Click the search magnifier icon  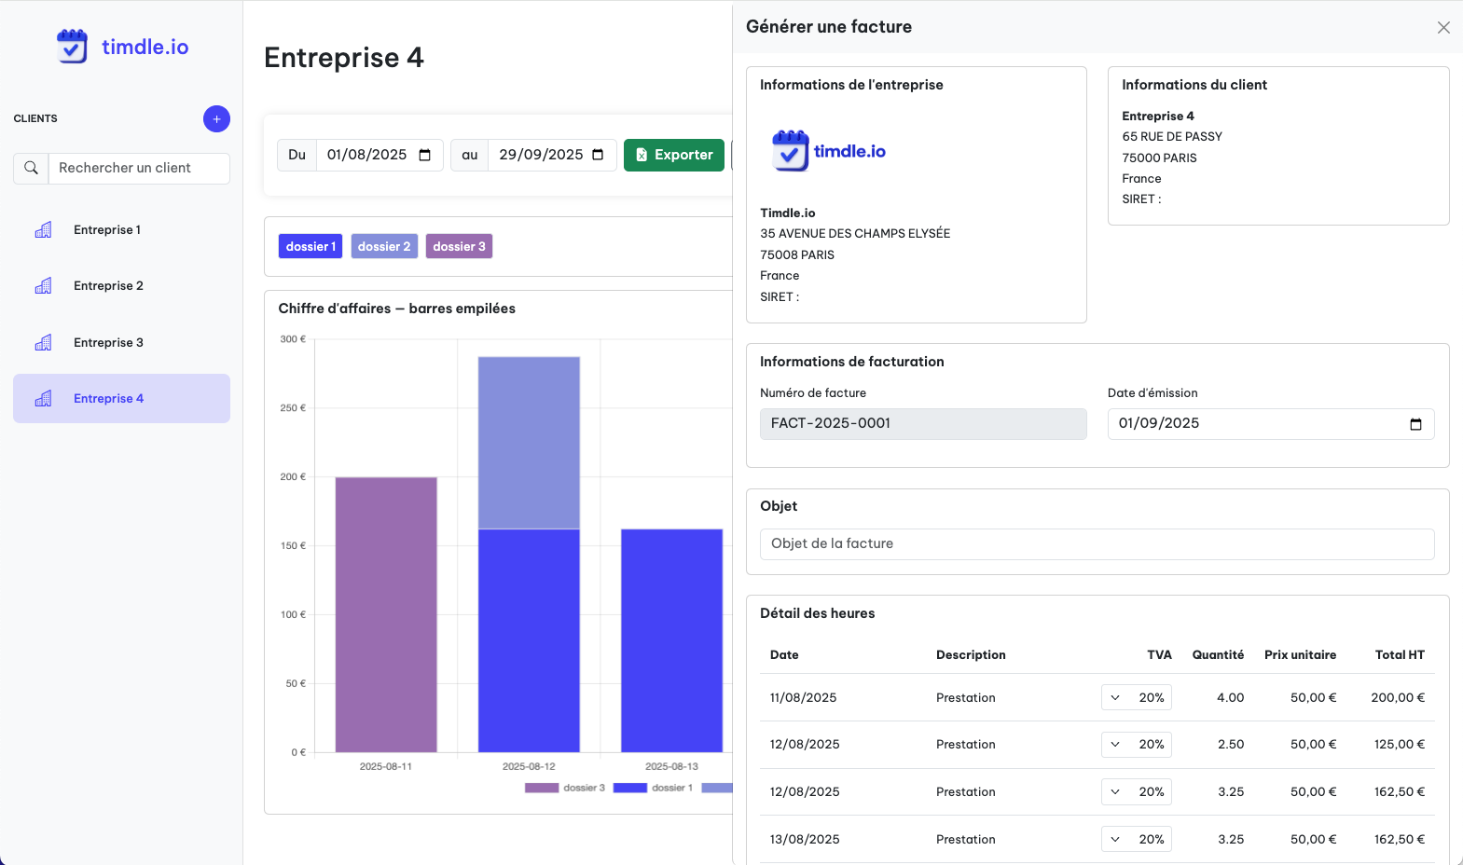[x=31, y=168]
